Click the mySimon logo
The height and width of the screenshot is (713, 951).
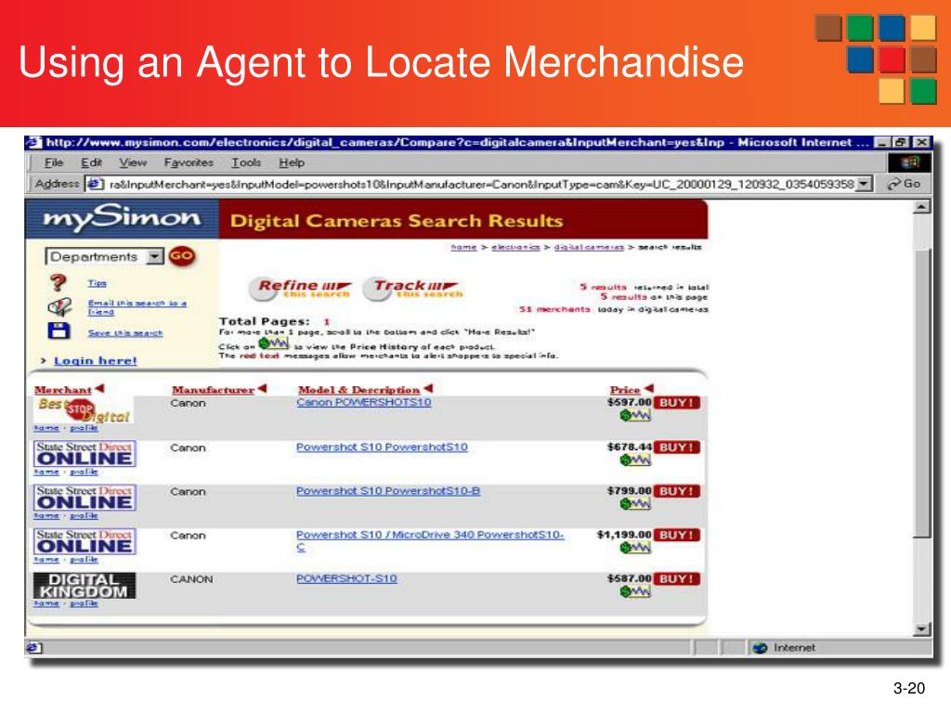pyautogui.click(x=122, y=219)
